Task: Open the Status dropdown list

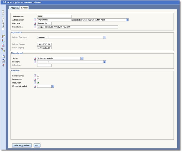Action: click(x=82, y=59)
